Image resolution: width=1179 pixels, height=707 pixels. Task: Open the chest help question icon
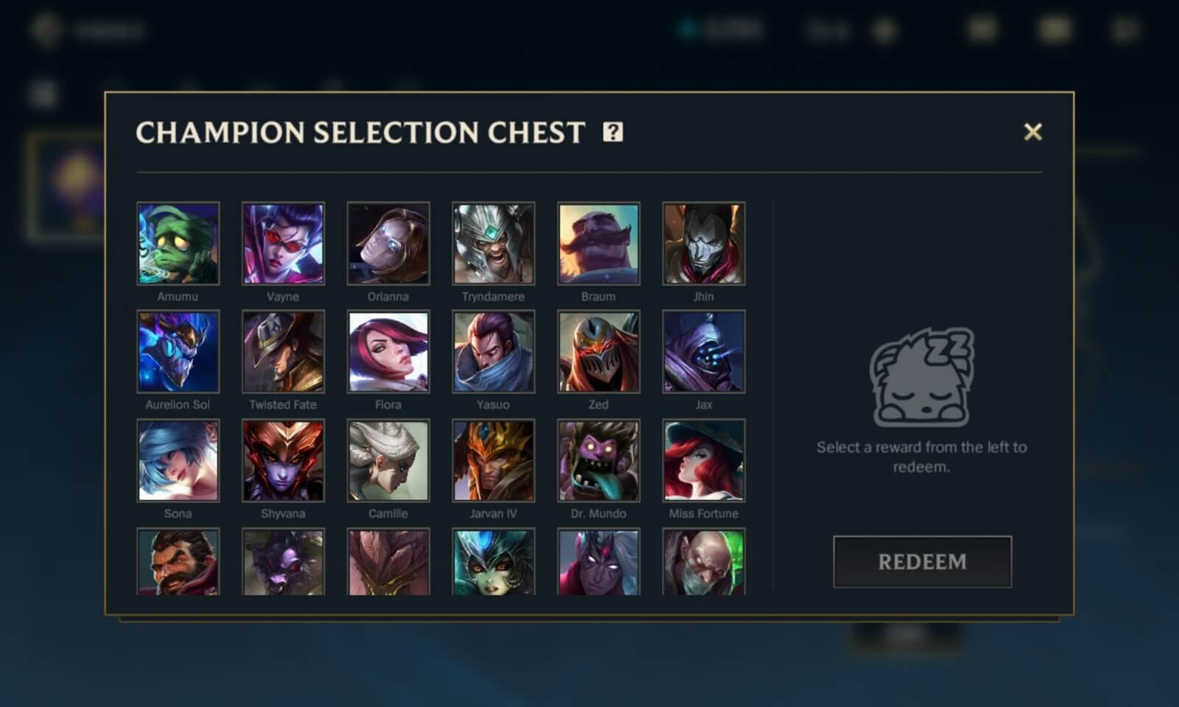[x=613, y=132]
